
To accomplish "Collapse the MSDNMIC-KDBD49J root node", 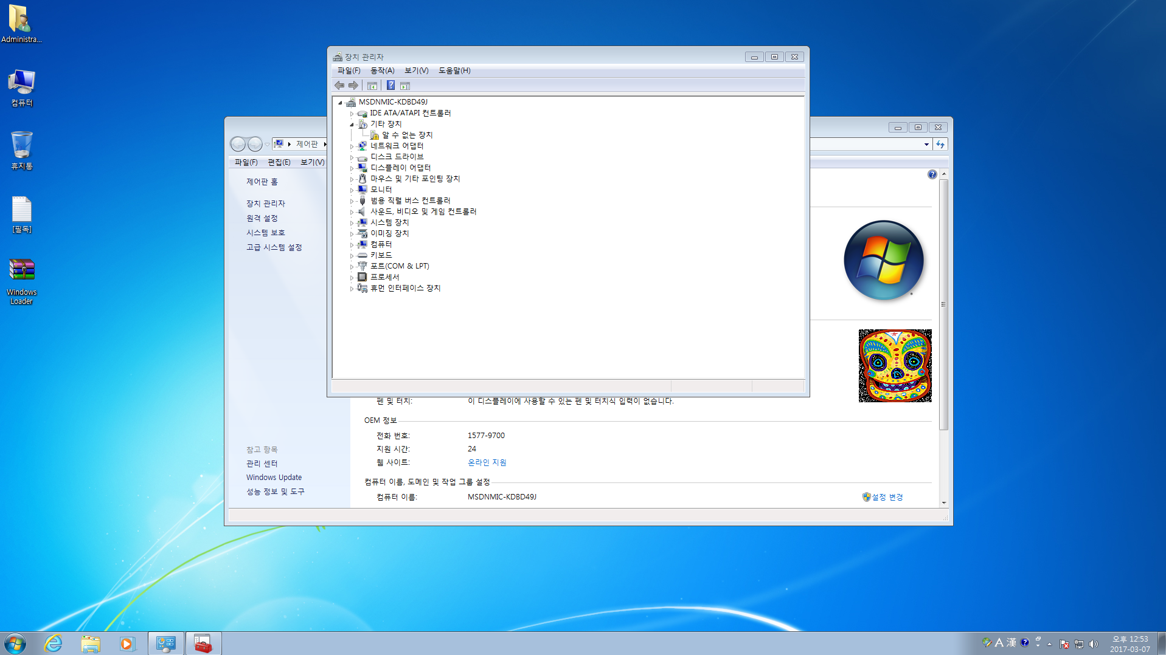I will (340, 103).
